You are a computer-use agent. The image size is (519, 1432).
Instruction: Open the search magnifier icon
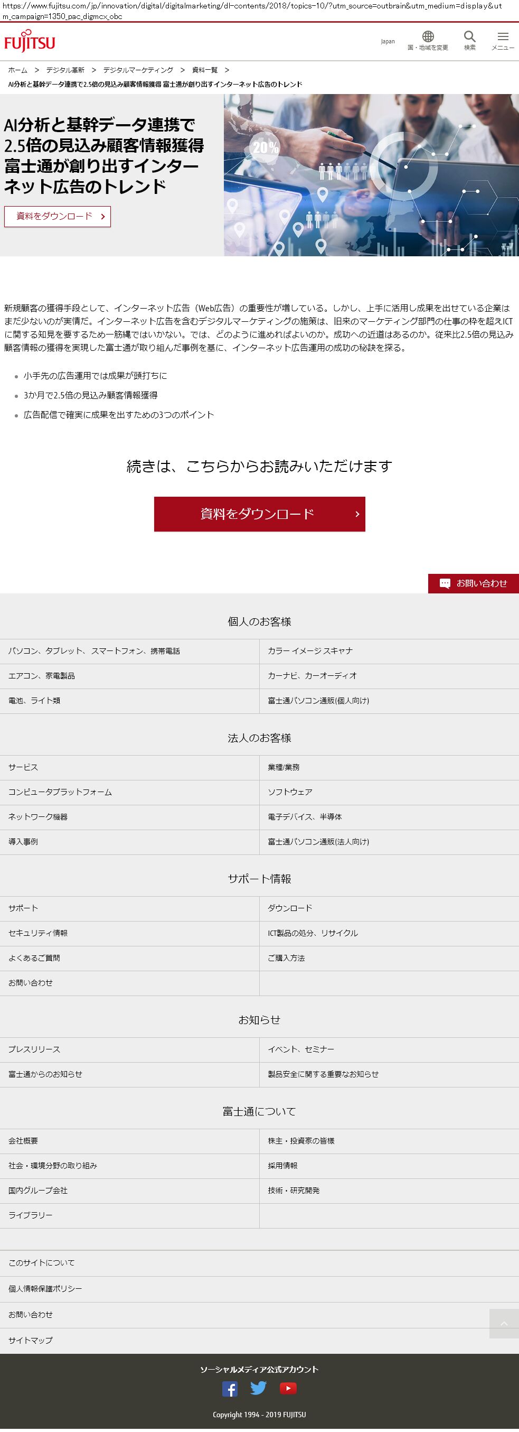(469, 36)
